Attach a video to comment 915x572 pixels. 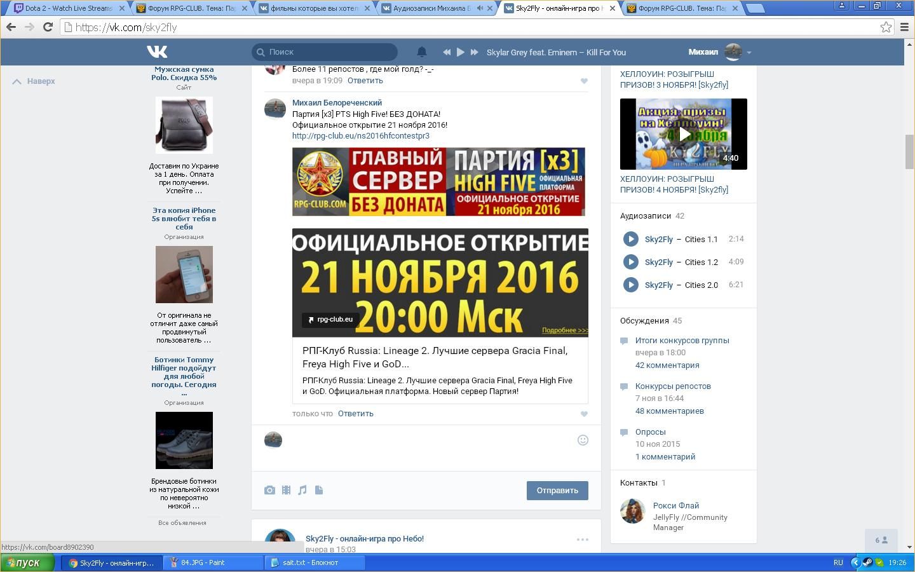click(286, 490)
